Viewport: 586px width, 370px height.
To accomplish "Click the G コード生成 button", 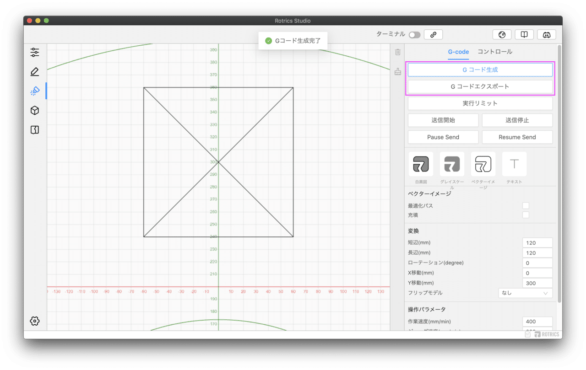I will (x=480, y=70).
